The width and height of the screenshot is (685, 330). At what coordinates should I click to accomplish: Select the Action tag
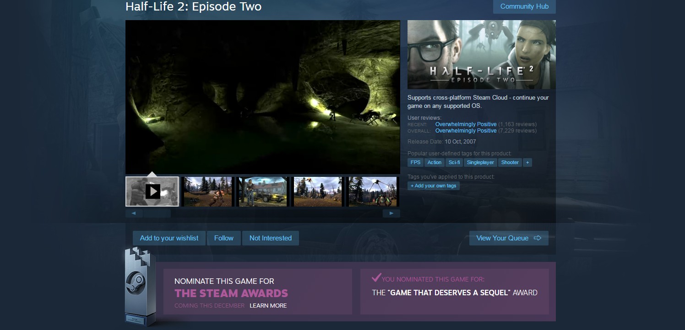click(x=435, y=162)
